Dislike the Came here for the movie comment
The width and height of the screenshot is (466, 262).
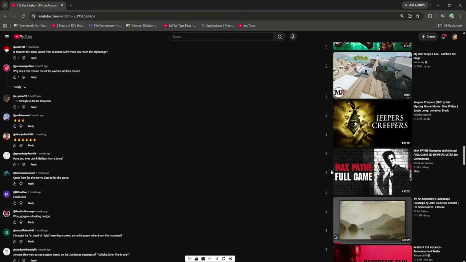(21, 184)
